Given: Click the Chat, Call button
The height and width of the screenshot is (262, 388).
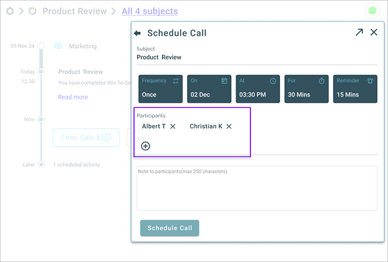Looking at the screenshot, I should tap(86, 138).
